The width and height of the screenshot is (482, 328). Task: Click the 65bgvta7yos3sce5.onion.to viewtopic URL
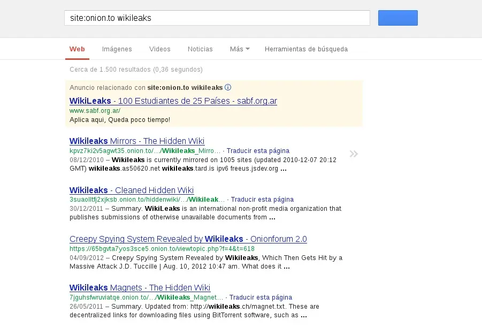click(162, 248)
